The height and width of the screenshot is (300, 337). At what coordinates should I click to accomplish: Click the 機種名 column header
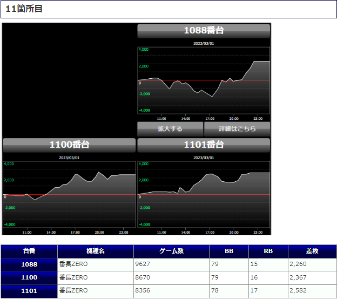point(96,251)
